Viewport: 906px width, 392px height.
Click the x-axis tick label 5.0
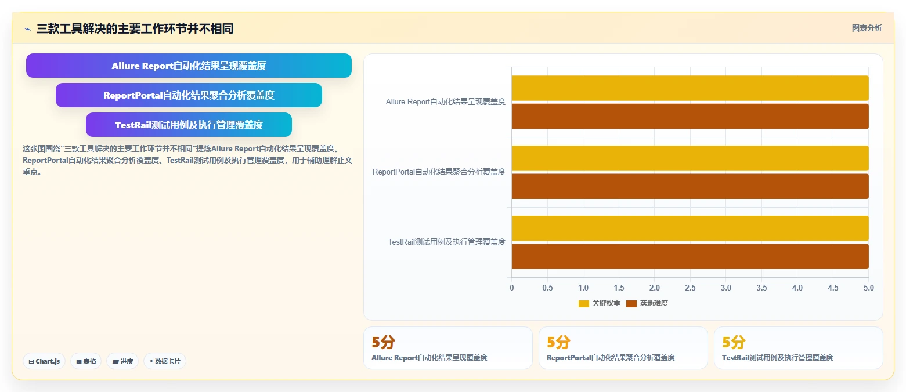point(869,288)
